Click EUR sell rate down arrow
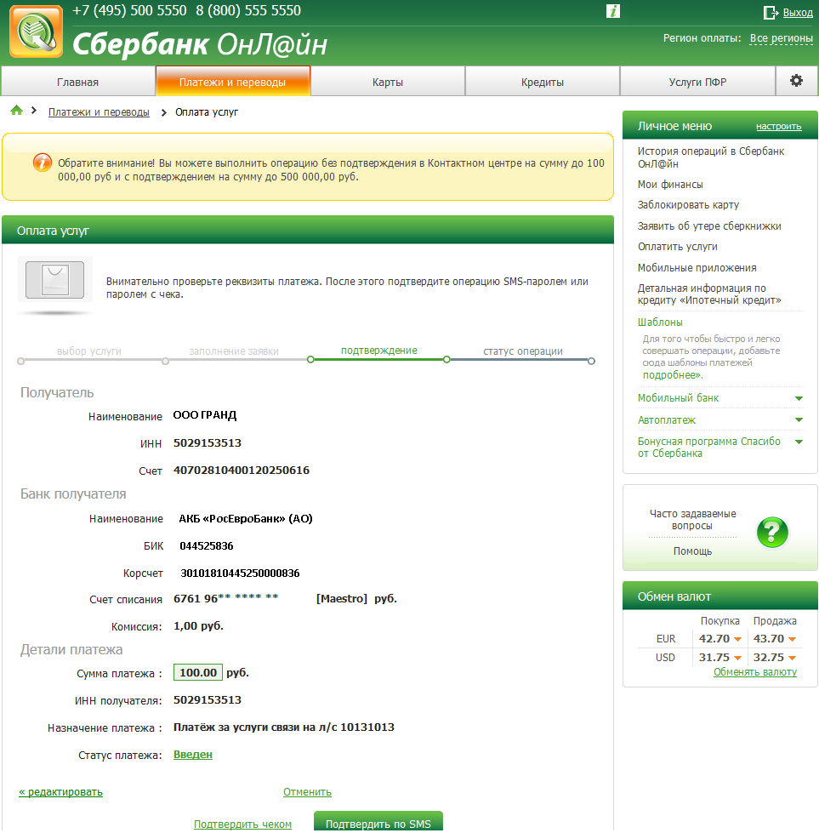Screen dimensions: 819x833 pos(792,639)
